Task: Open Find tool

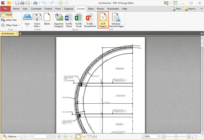Action: 177,9
